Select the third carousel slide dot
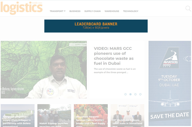 135,94
